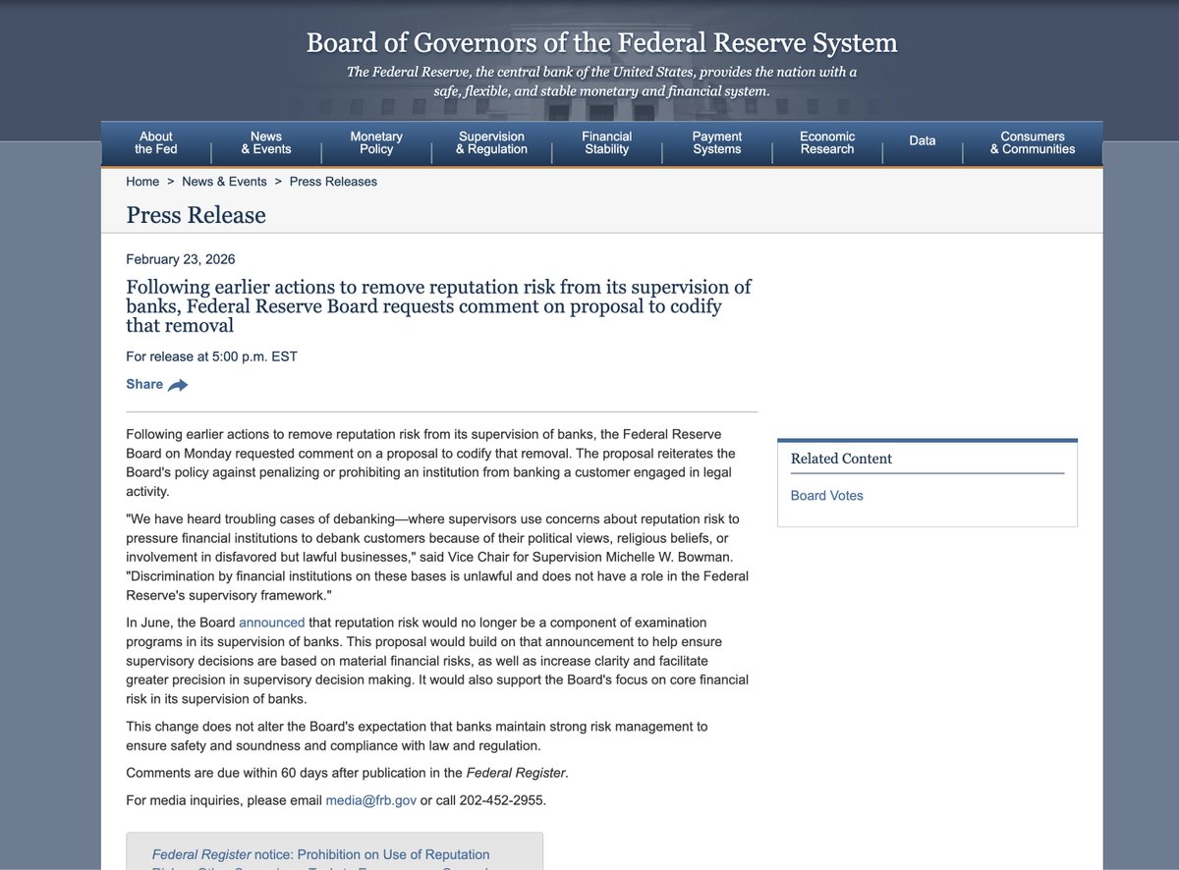Open Board Votes under Related Content
Screen dimensions: 1179x870
coord(826,496)
